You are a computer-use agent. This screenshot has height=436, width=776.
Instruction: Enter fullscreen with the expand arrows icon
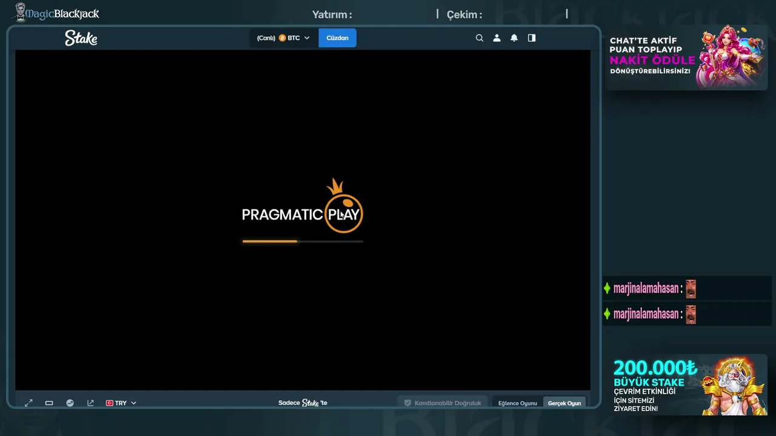(x=28, y=403)
